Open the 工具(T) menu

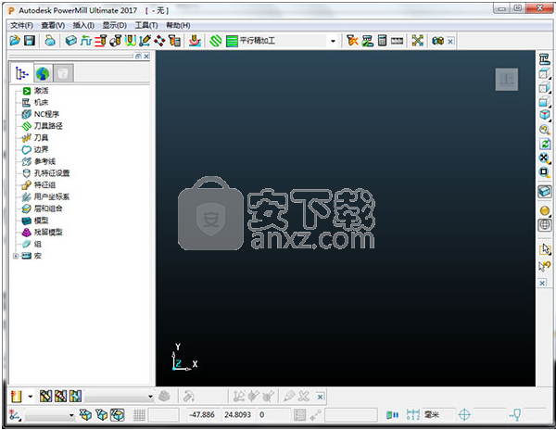point(146,26)
